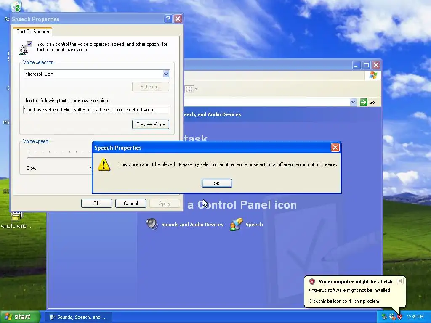This screenshot has width=431, height=323.
Task: Click the Speech control panel icon
Action: coord(237,225)
